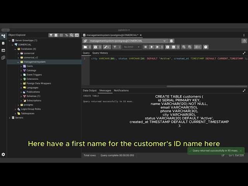This screenshot has width=248, height=186.
Task: Open the Notifications tab
Action: click(121, 90)
